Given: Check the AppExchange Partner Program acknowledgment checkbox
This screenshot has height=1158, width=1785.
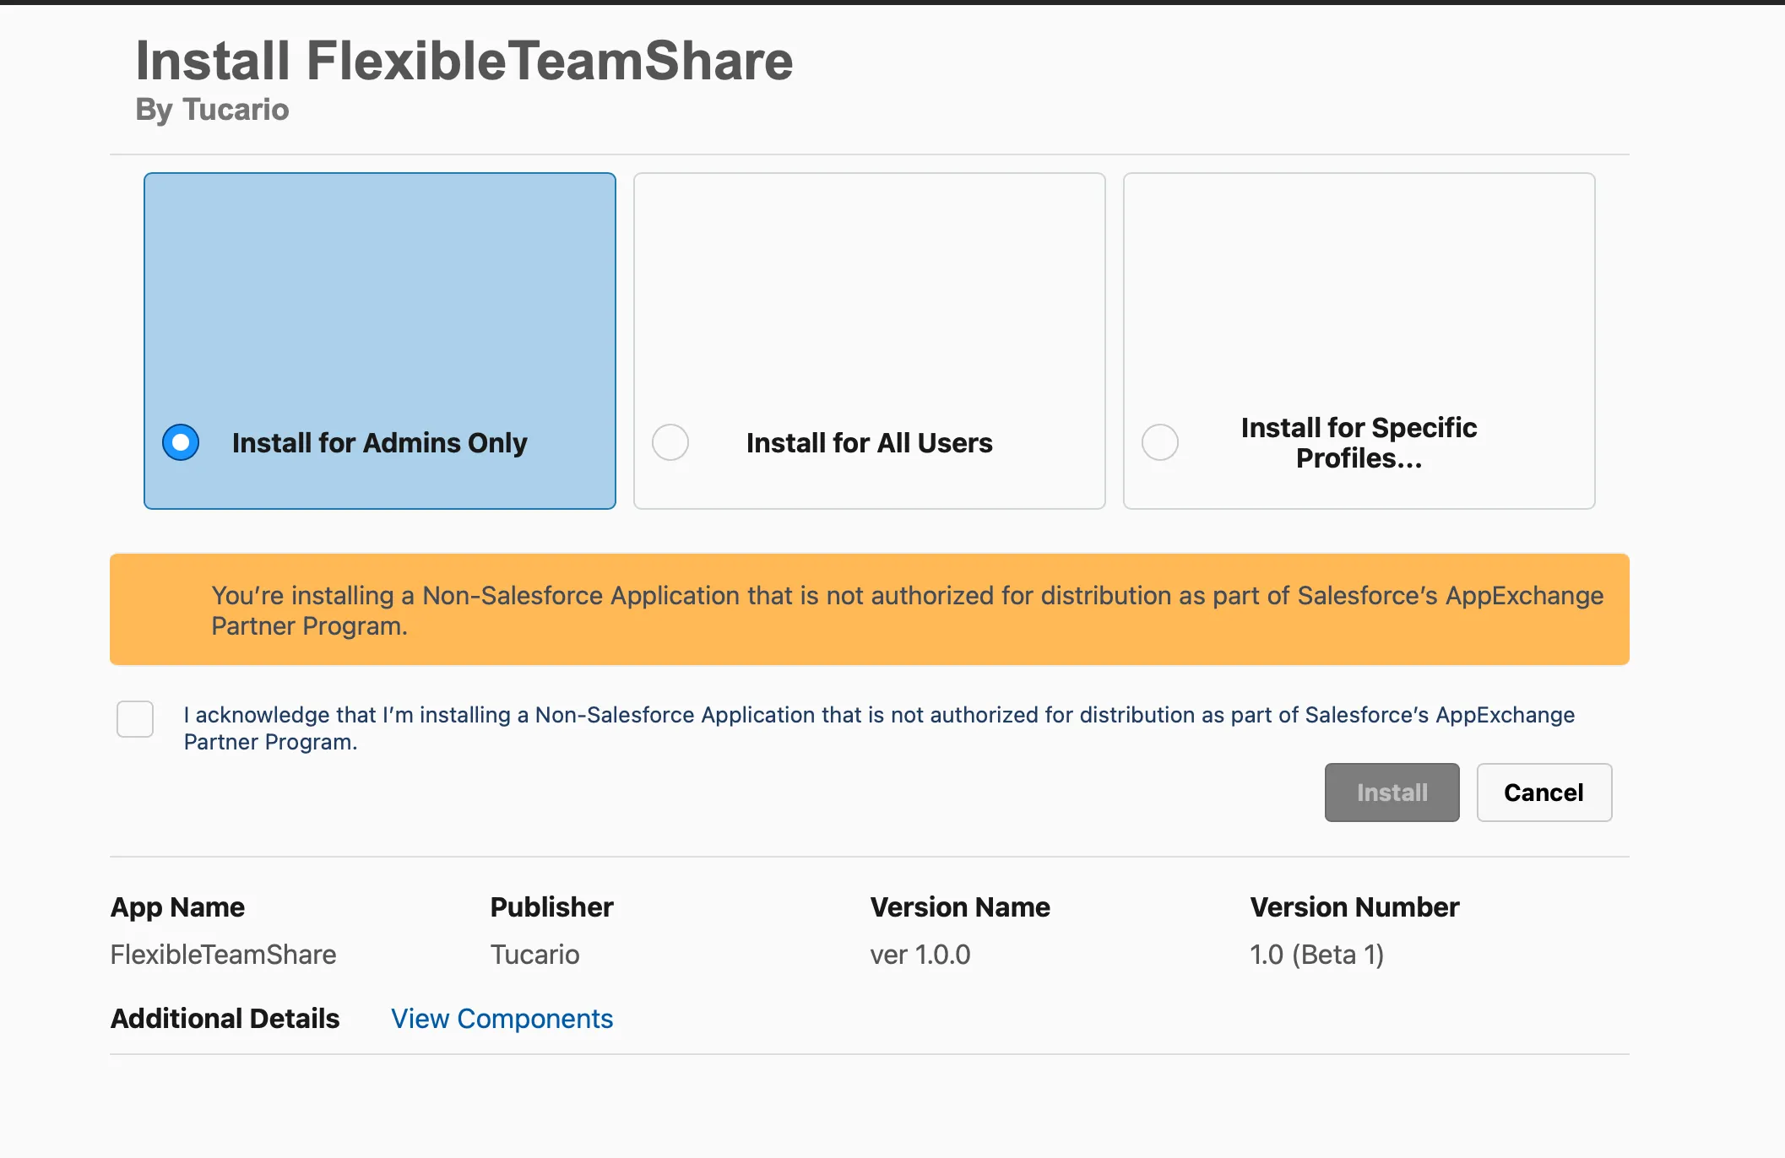Looking at the screenshot, I should 134,719.
